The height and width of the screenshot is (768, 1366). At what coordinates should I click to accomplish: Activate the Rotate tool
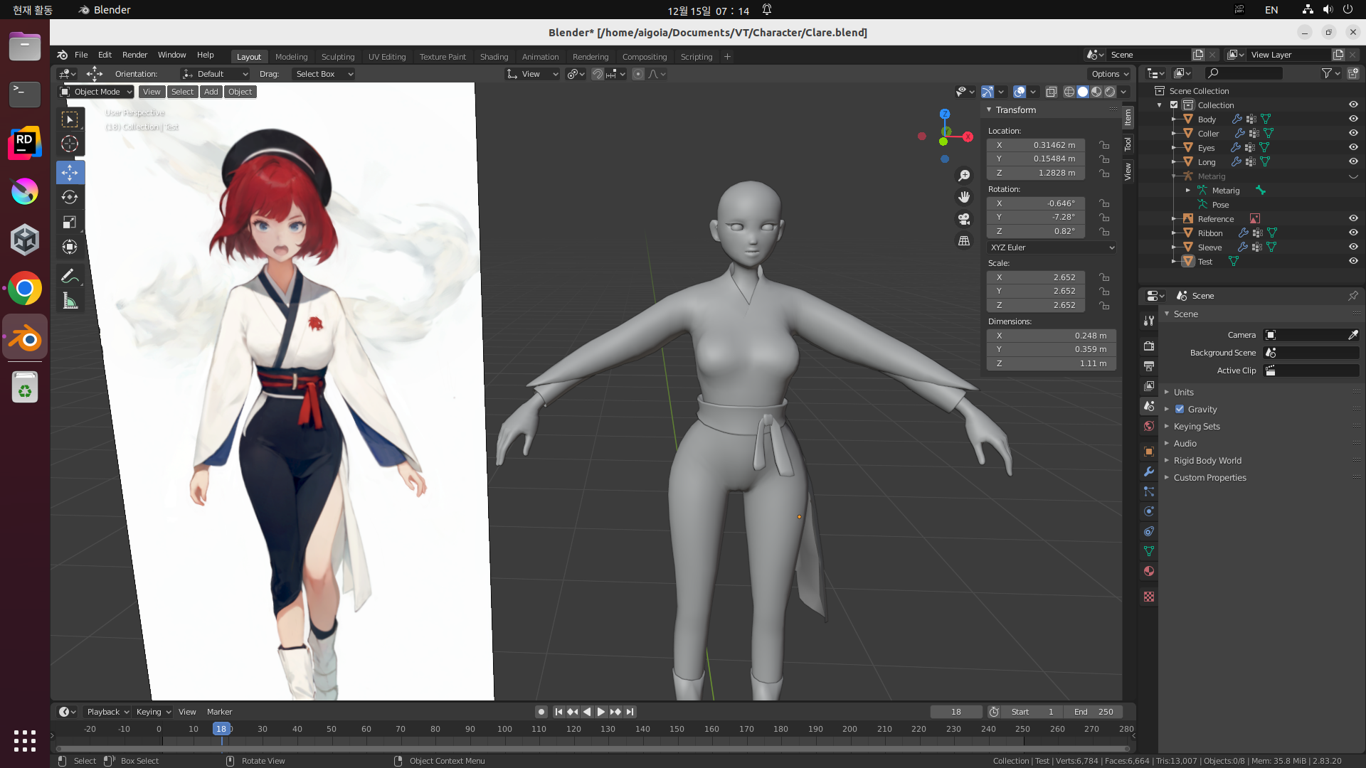tap(70, 197)
